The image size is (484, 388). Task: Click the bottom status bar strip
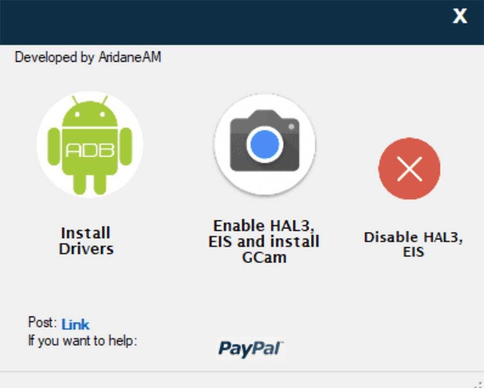242,380
